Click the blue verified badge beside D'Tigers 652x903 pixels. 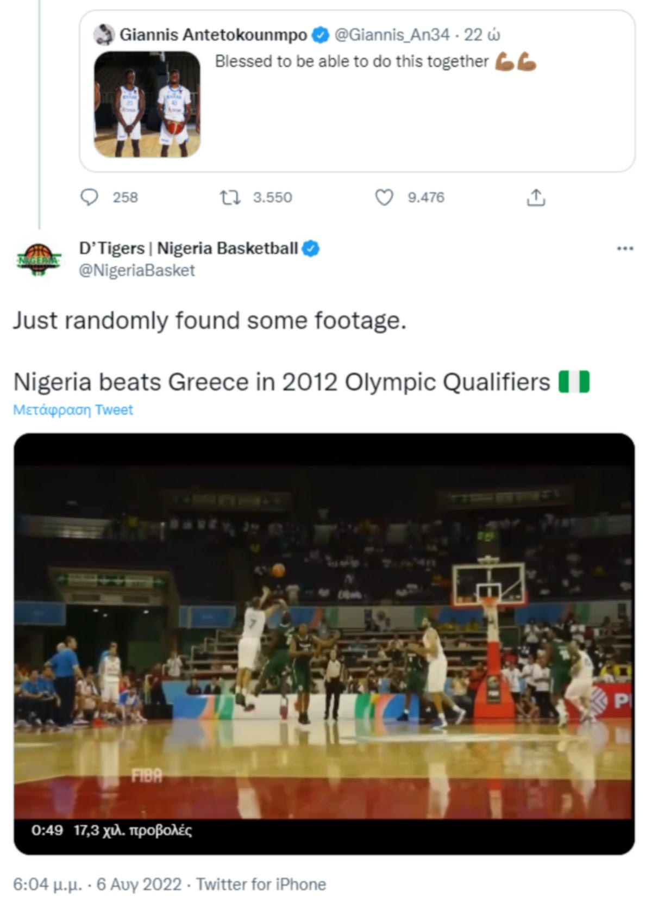(x=310, y=248)
